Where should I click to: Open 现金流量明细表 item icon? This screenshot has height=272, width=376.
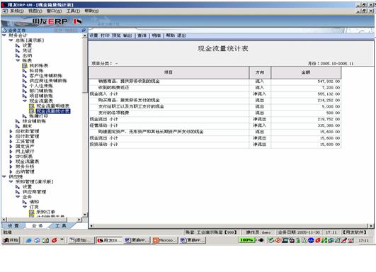(x=32, y=106)
